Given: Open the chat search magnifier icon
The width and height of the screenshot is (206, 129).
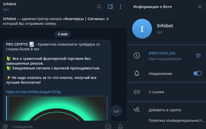Looking at the screenshot, I should pyautogui.click(x=99, y=7).
